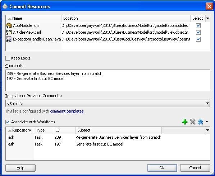Uncheck the AppModule.xml Select checkbox
The width and height of the screenshot is (215, 176).
[x=198, y=25]
